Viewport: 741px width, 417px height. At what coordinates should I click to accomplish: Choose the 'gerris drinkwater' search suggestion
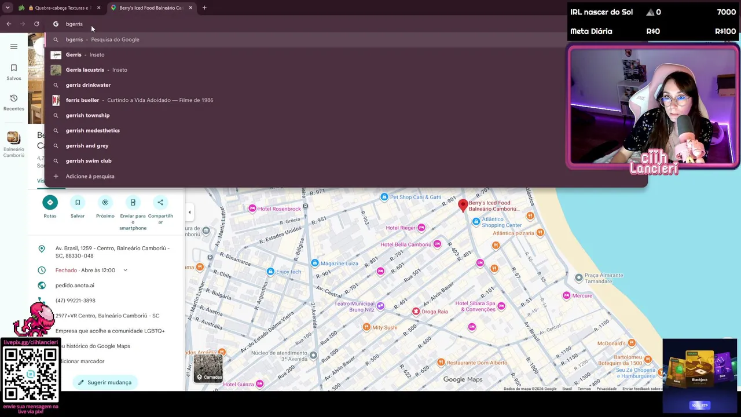(x=346, y=85)
